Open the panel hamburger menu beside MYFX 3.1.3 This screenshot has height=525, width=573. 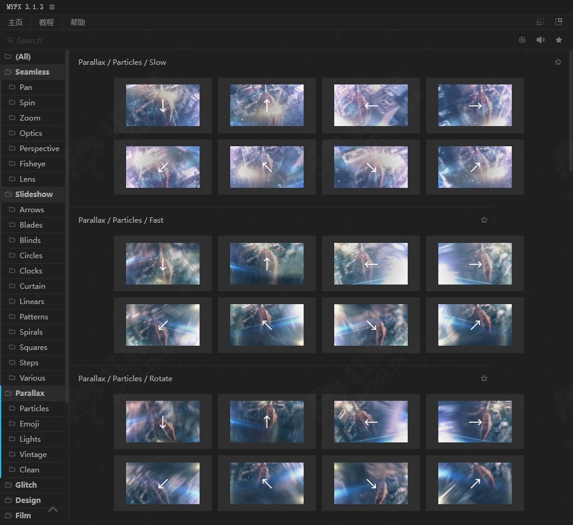[x=52, y=7]
